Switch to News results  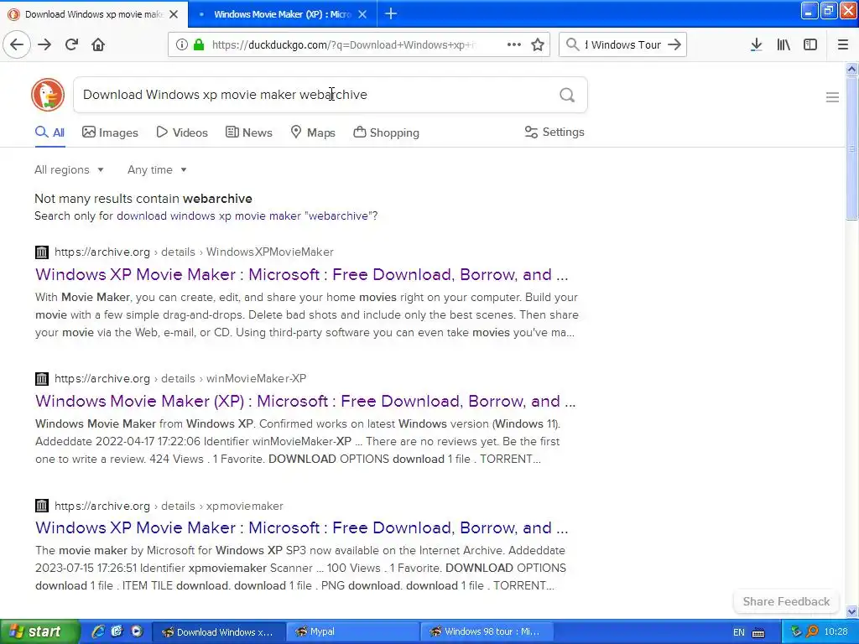pos(249,132)
